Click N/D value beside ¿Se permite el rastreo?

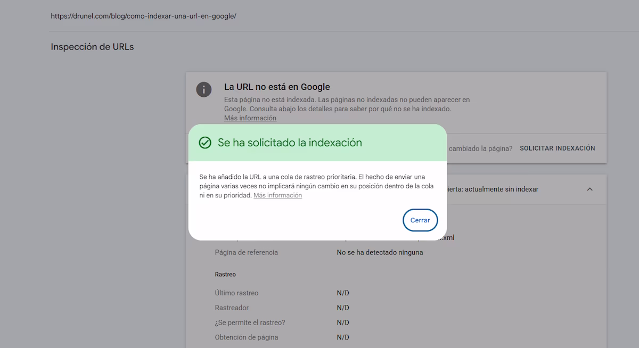point(343,322)
